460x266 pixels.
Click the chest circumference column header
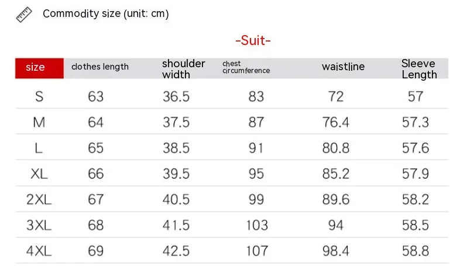coord(246,67)
